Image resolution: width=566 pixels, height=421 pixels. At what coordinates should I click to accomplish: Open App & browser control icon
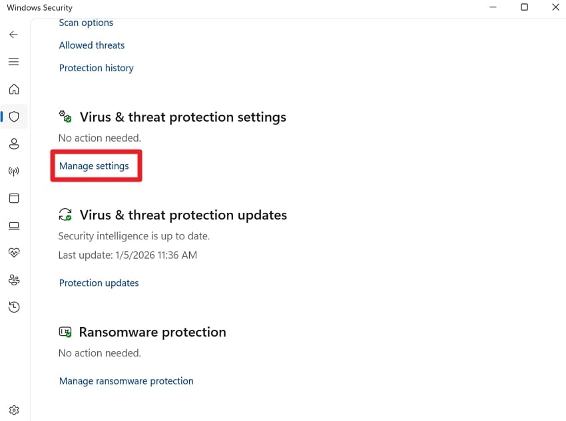pos(13,198)
